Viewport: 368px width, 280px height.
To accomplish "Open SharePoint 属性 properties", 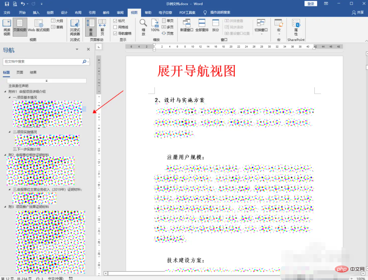I will click(296, 27).
